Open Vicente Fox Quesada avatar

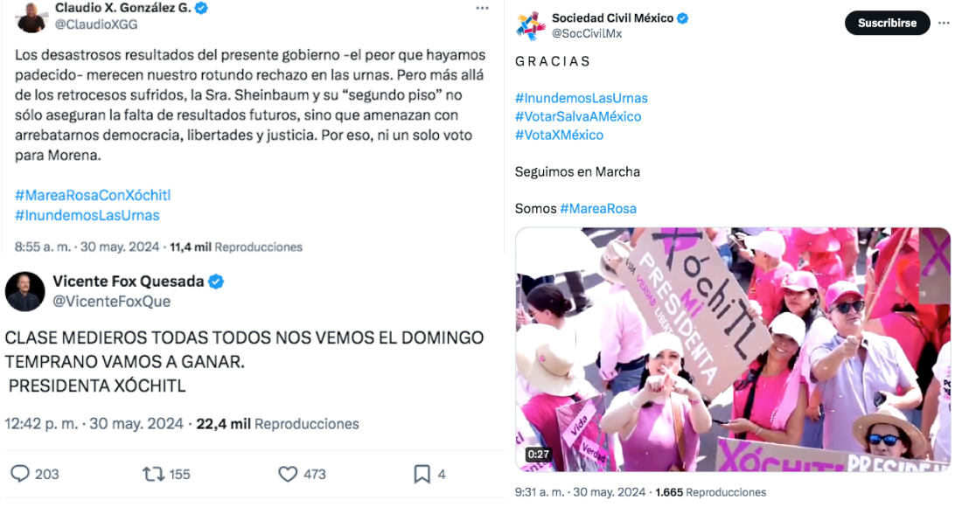point(25,291)
